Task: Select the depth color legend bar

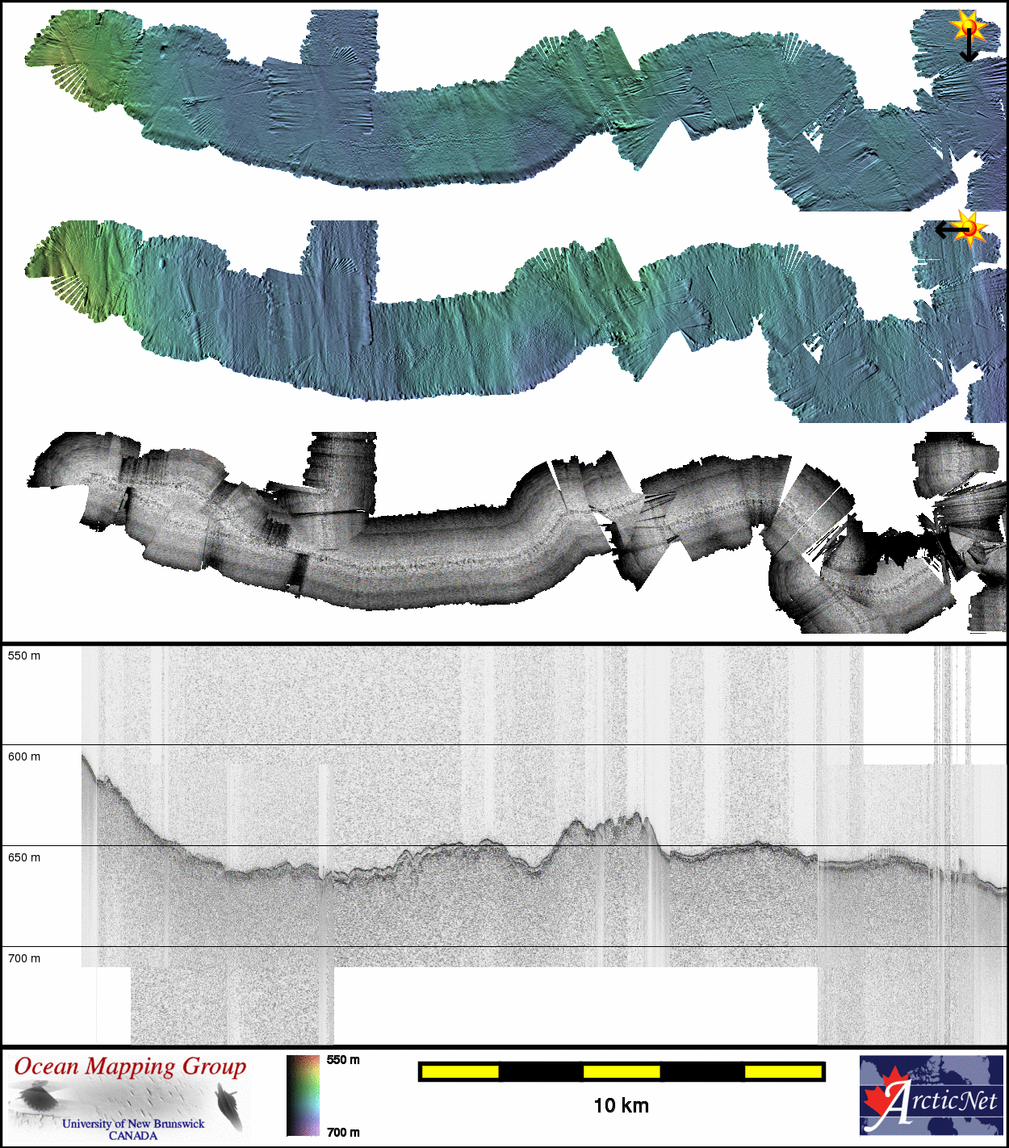Action: coord(304,1096)
